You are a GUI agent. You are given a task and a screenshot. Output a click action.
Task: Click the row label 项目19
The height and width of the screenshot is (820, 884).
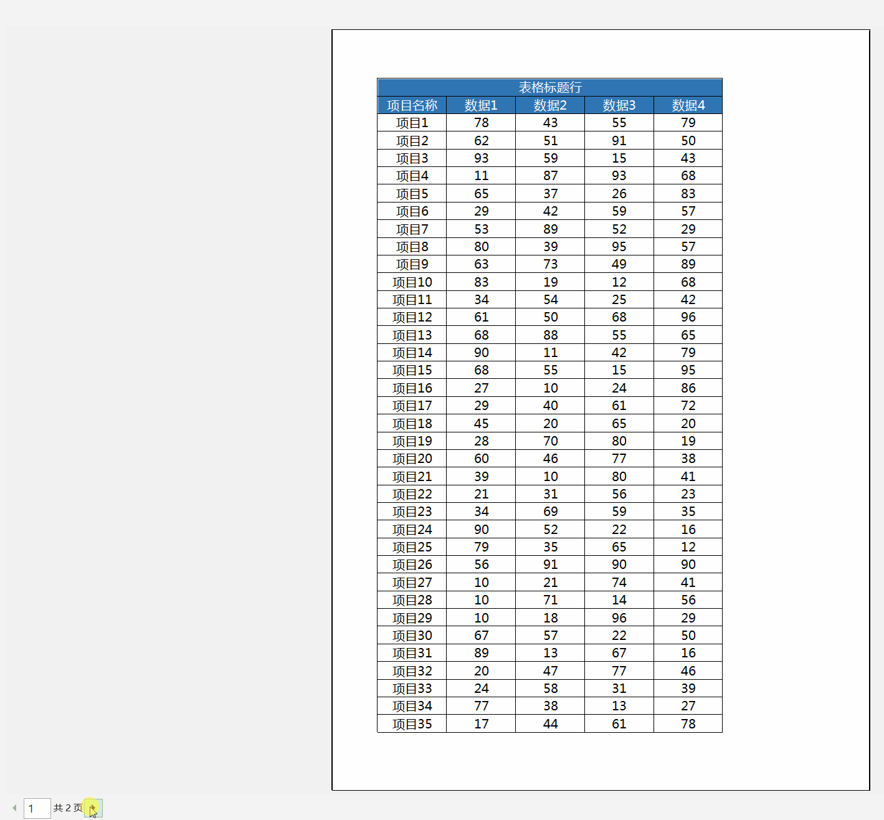point(412,441)
